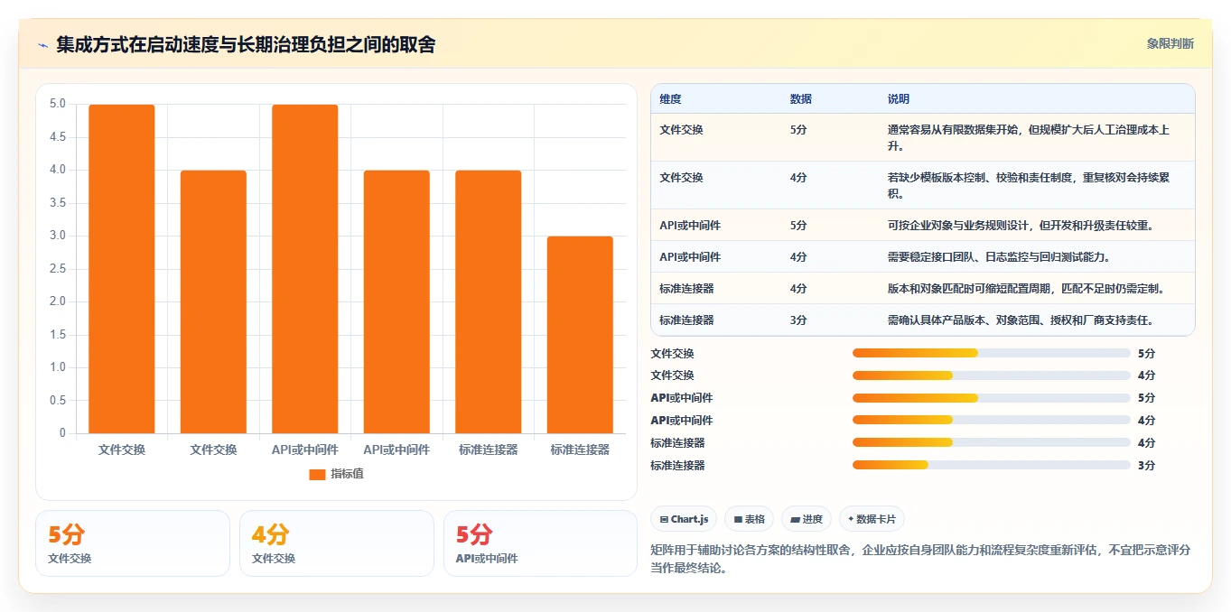Screen dimensions: 1231x612
Task: Click the 文件交换 chart bar reaching 4.0
Action: click(x=213, y=301)
